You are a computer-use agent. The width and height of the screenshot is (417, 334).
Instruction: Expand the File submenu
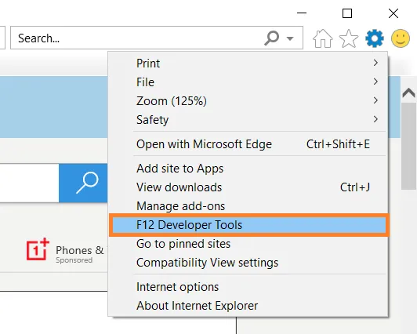(248, 82)
